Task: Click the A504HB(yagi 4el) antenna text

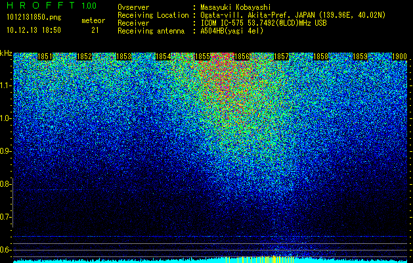Action: (232, 31)
